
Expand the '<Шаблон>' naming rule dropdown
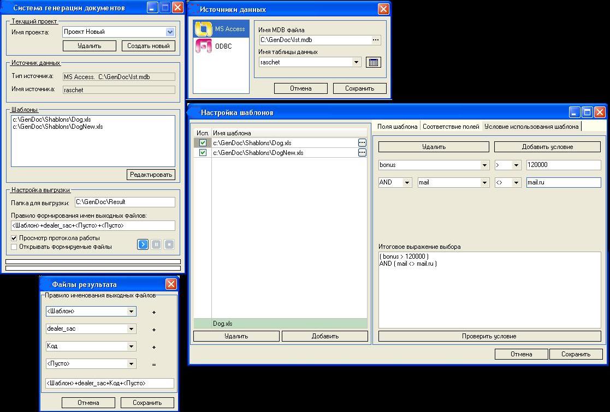tap(131, 312)
